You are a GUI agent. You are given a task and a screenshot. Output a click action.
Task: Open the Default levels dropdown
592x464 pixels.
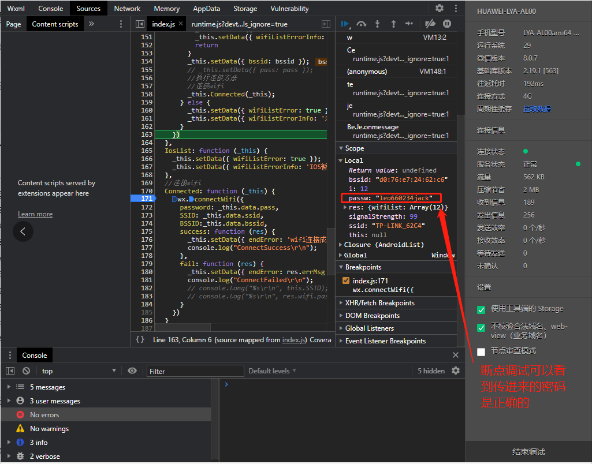pyautogui.click(x=272, y=371)
